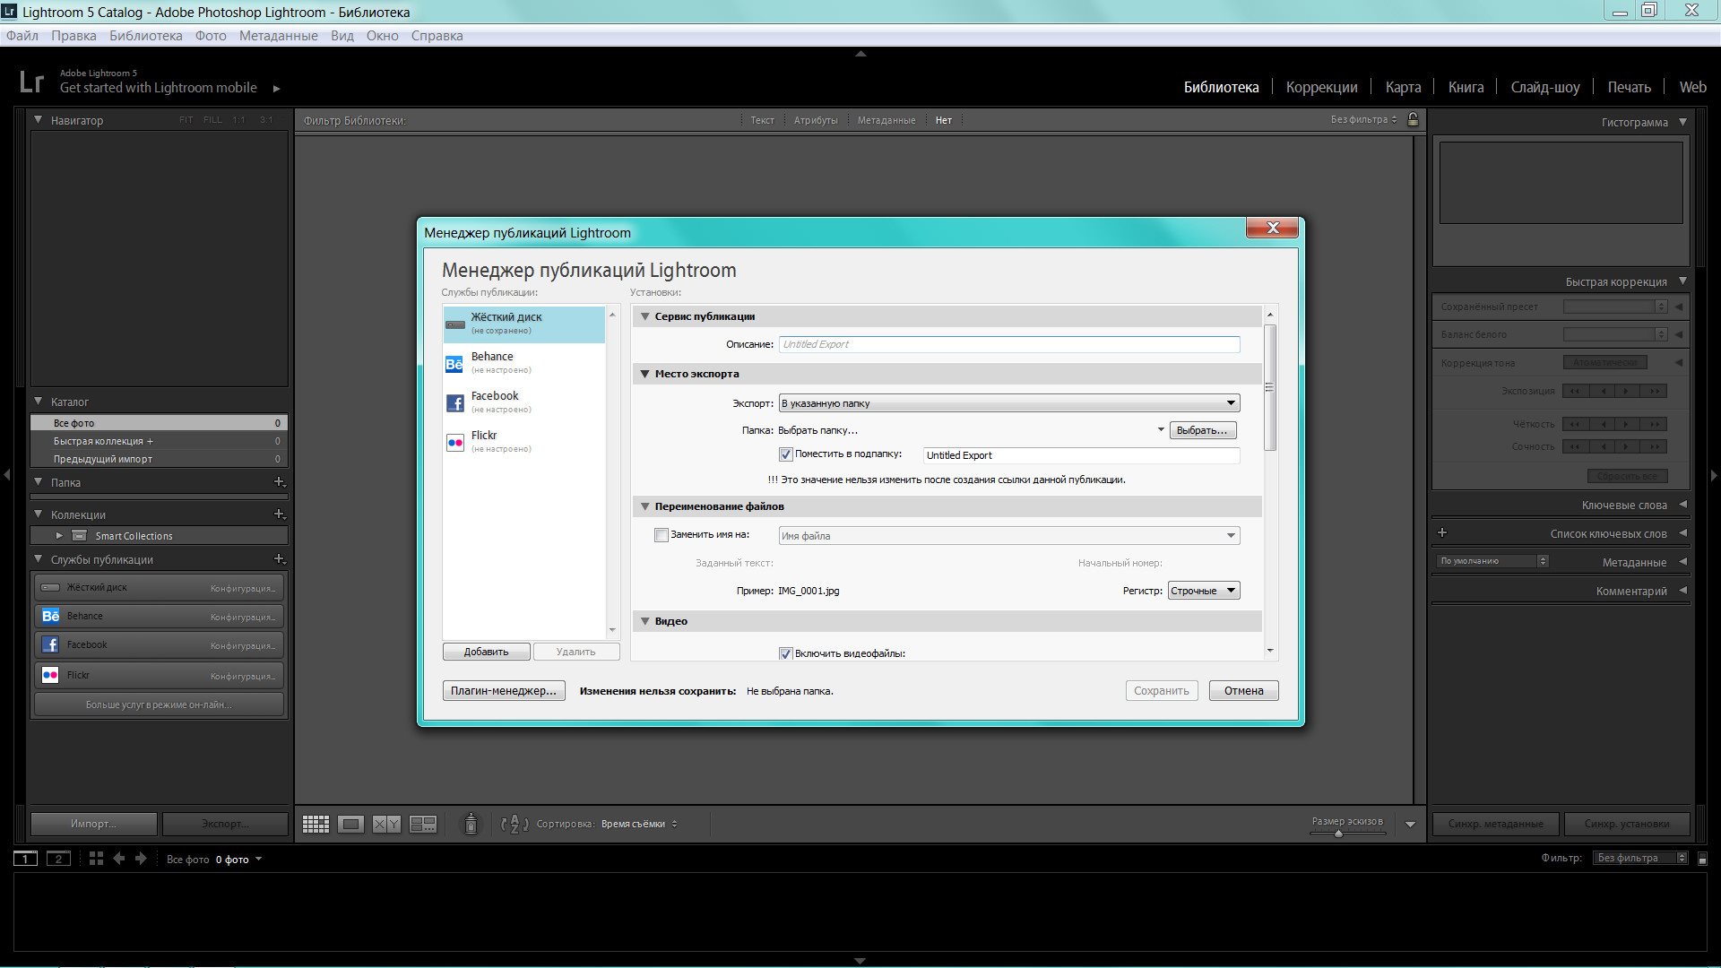
Task: Open Файл menu
Action: [x=22, y=36]
